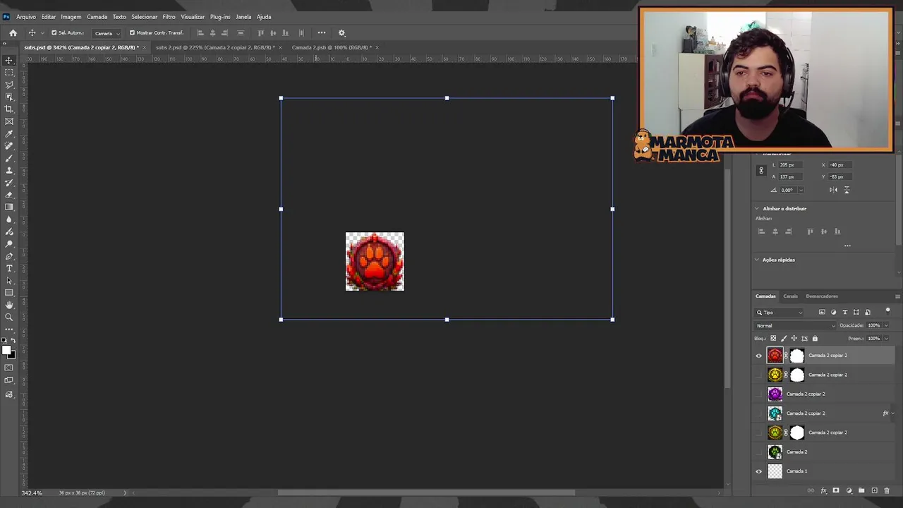Click the Home icon in options bar
The image size is (903, 508).
[x=13, y=32]
